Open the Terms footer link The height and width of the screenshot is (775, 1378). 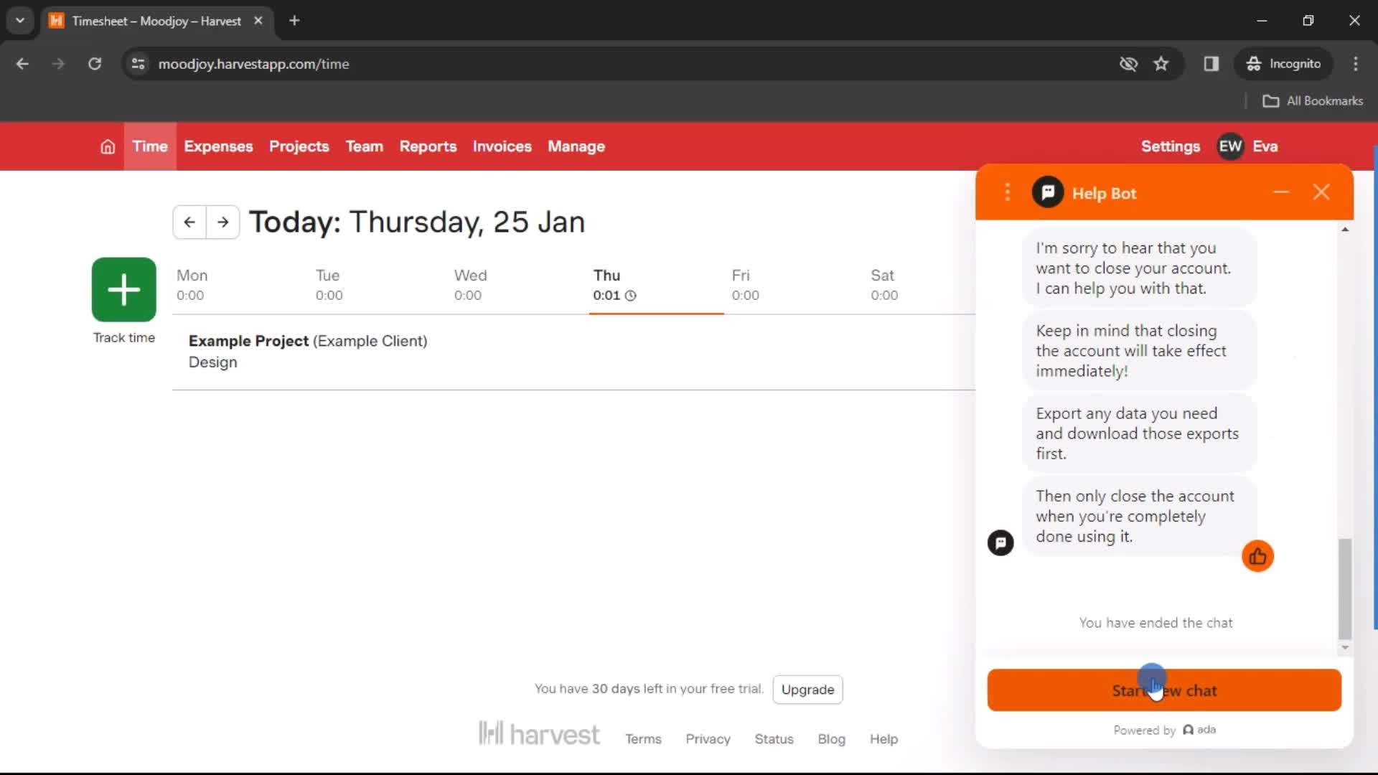(643, 739)
